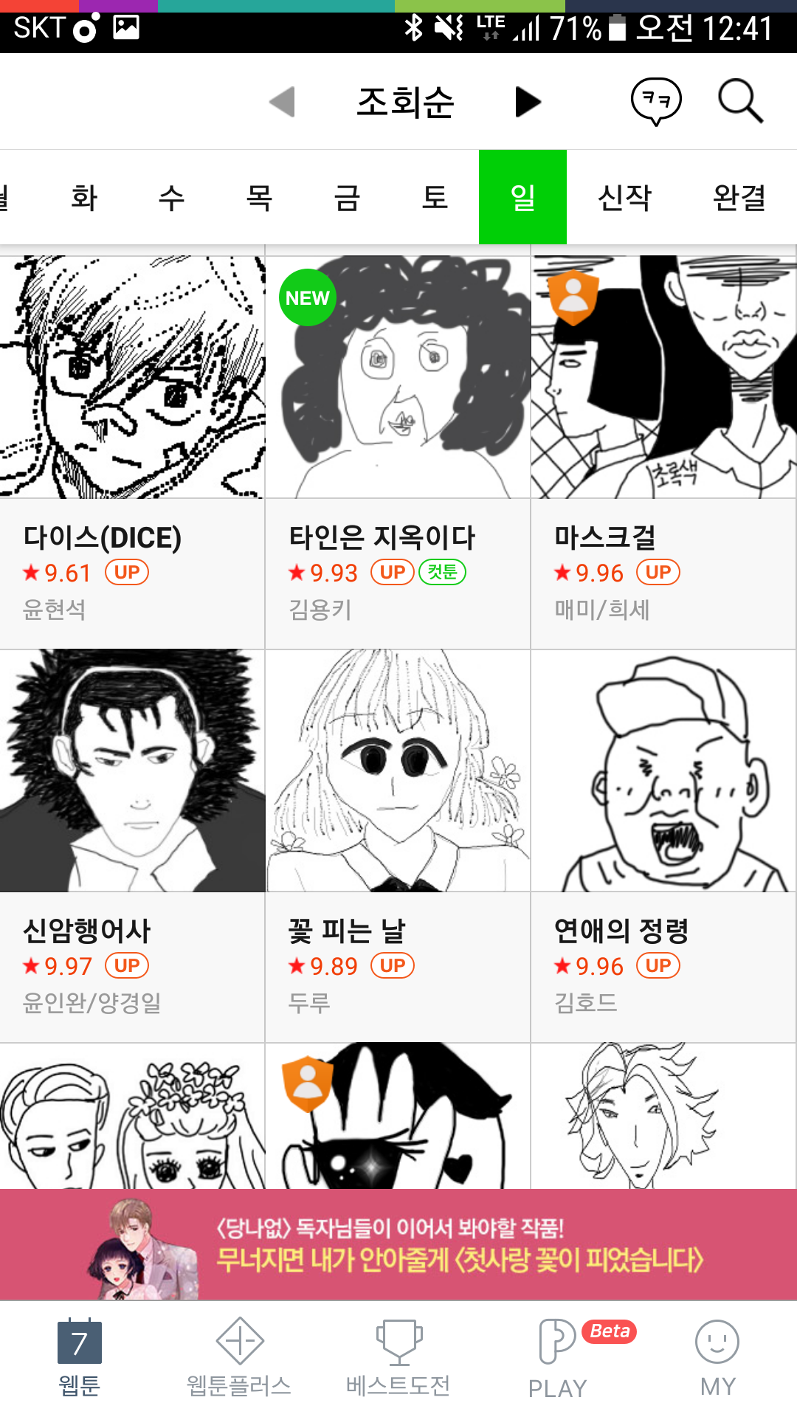Tap the green NEW badge on 타인은 지옥이다

tap(307, 297)
